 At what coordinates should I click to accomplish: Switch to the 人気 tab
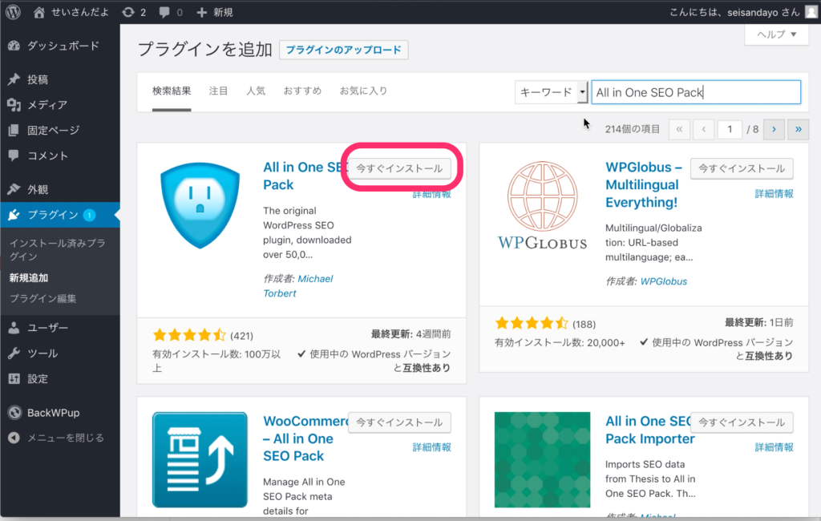256,91
